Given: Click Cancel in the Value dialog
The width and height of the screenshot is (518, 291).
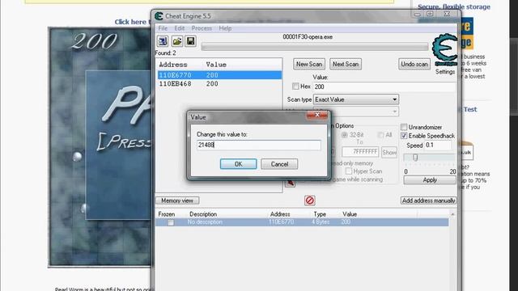Looking at the screenshot, I should [x=279, y=164].
